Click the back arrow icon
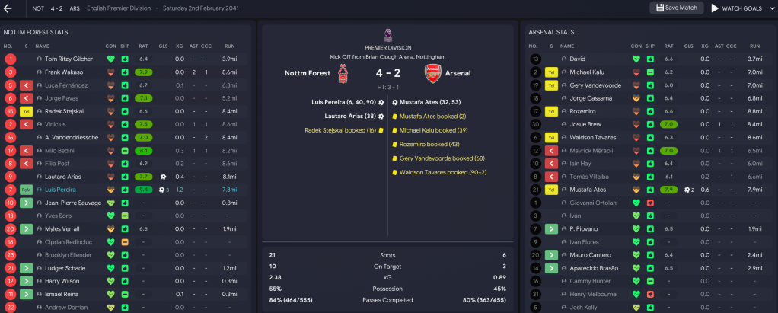This screenshot has width=778, height=313. tap(10, 8)
